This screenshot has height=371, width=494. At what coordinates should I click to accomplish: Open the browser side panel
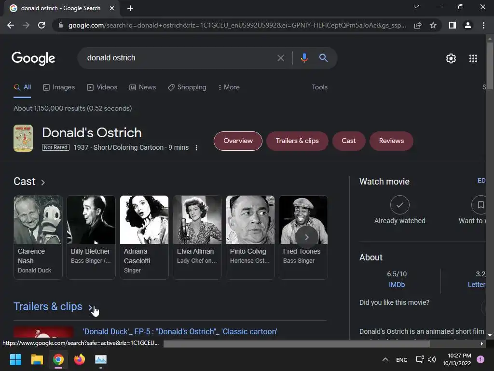point(453,25)
